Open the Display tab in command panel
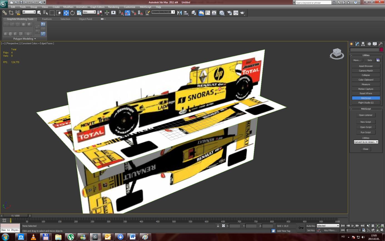 pyautogui.click(x=375, y=44)
